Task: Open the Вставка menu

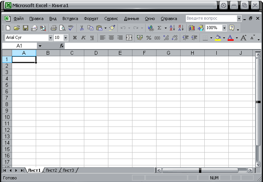Action: pos(70,19)
